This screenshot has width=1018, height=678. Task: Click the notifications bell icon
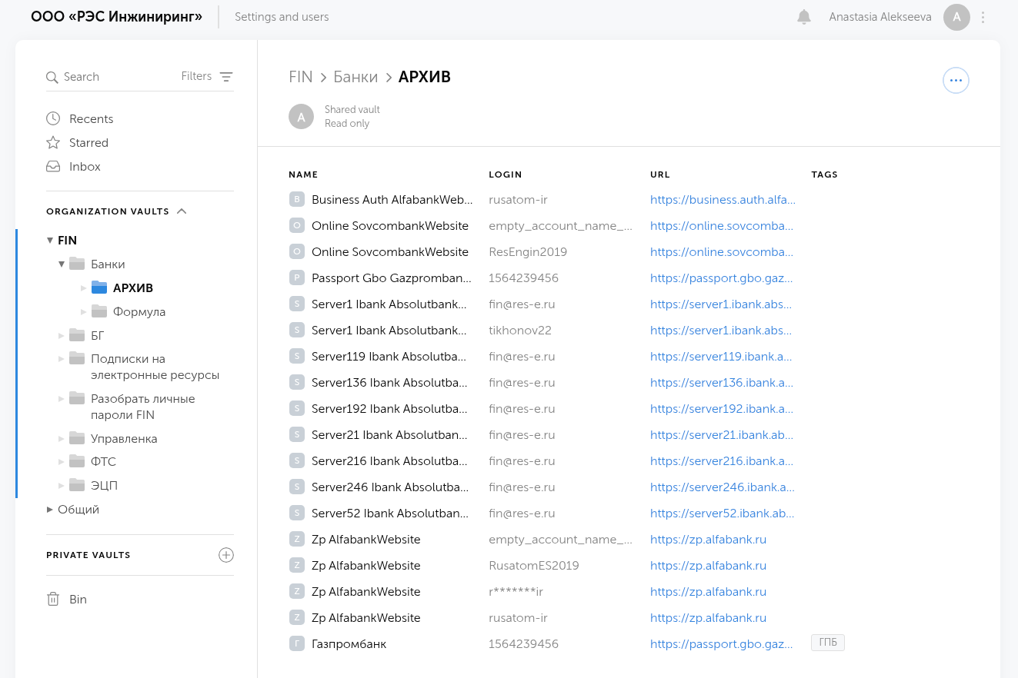click(804, 17)
